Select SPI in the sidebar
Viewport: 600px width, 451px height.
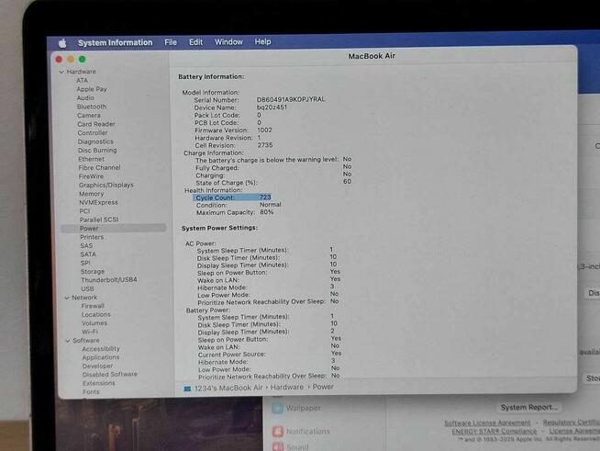tap(85, 263)
